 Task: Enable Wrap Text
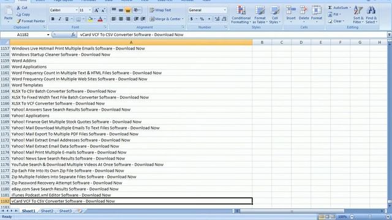pos(160,10)
